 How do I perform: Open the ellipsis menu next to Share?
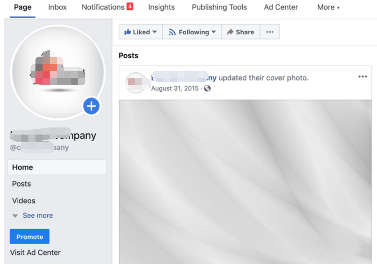(269, 32)
